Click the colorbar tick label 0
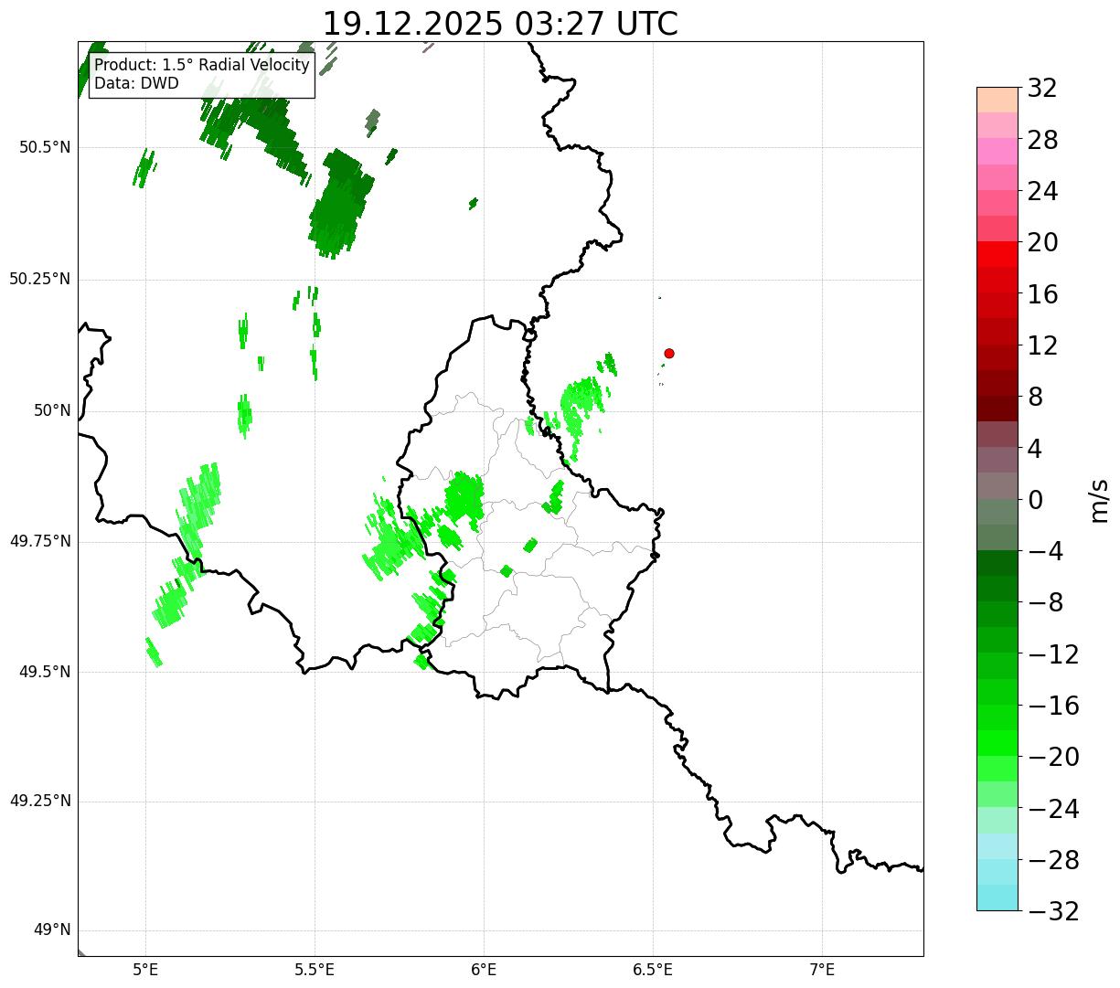The height and width of the screenshot is (988, 1120). [x=1035, y=500]
